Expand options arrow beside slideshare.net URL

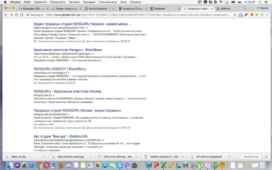click(x=93, y=54)
